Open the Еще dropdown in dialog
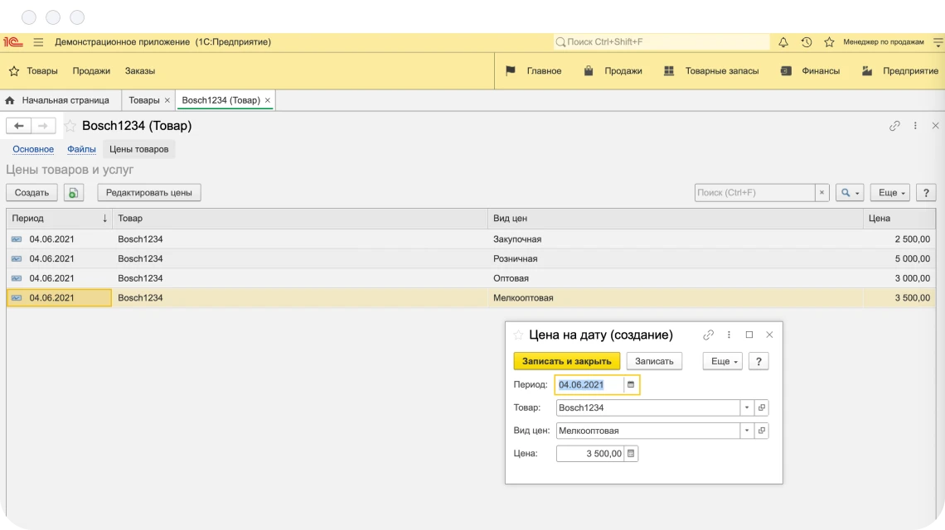This screenshot has width=945, height=530. pyautogui.click(x=722, y=361)
